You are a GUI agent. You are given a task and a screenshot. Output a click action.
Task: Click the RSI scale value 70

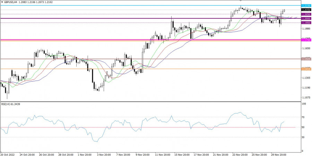coord(303,118)
